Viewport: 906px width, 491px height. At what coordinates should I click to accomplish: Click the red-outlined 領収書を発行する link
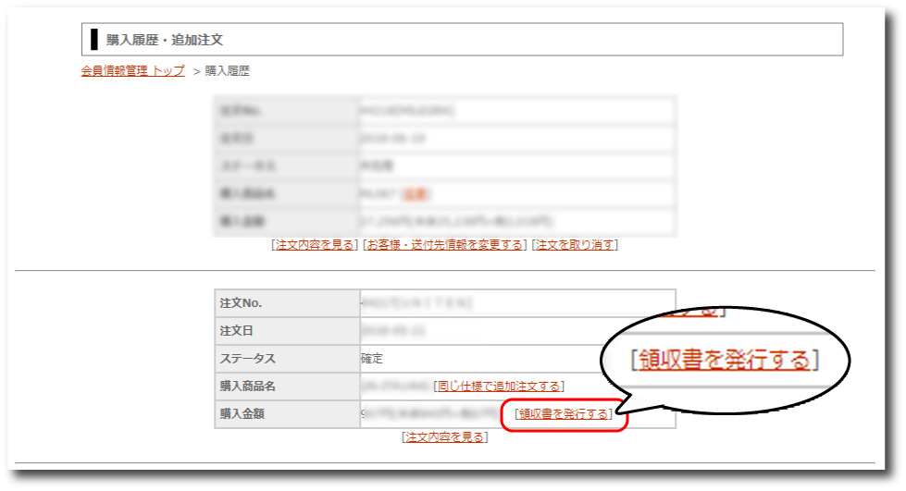(564, 414)
